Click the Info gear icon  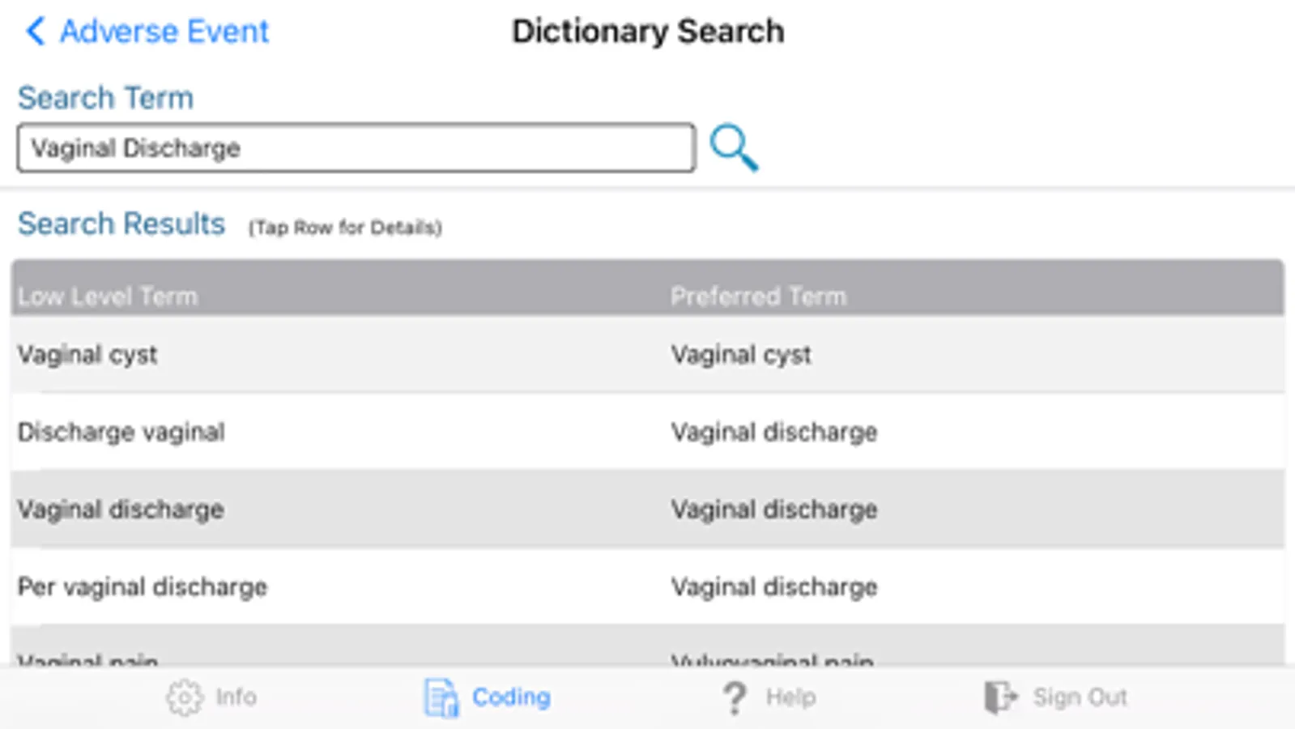[184, 697]
